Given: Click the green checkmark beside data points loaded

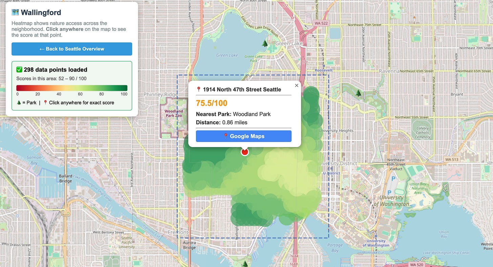Looking at the screenshot, I should click(x=19, y=69).
